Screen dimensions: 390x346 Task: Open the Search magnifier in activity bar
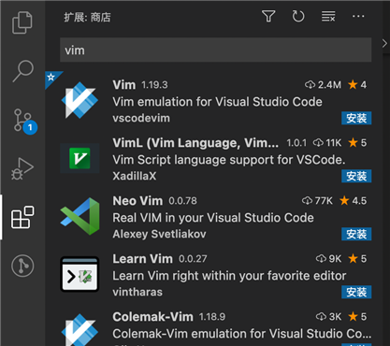click(x=22, y=71)
